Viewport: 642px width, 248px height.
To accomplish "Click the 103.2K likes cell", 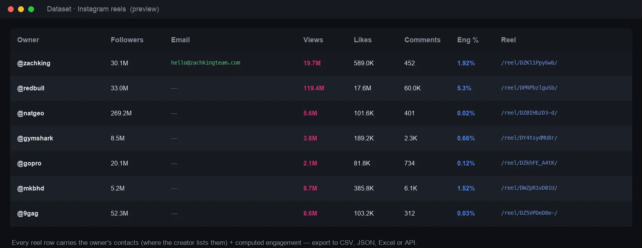I will (x=364, y=213).
